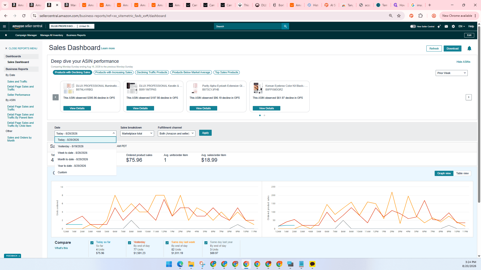Click the notification bell icon

[x=469, y=48]
